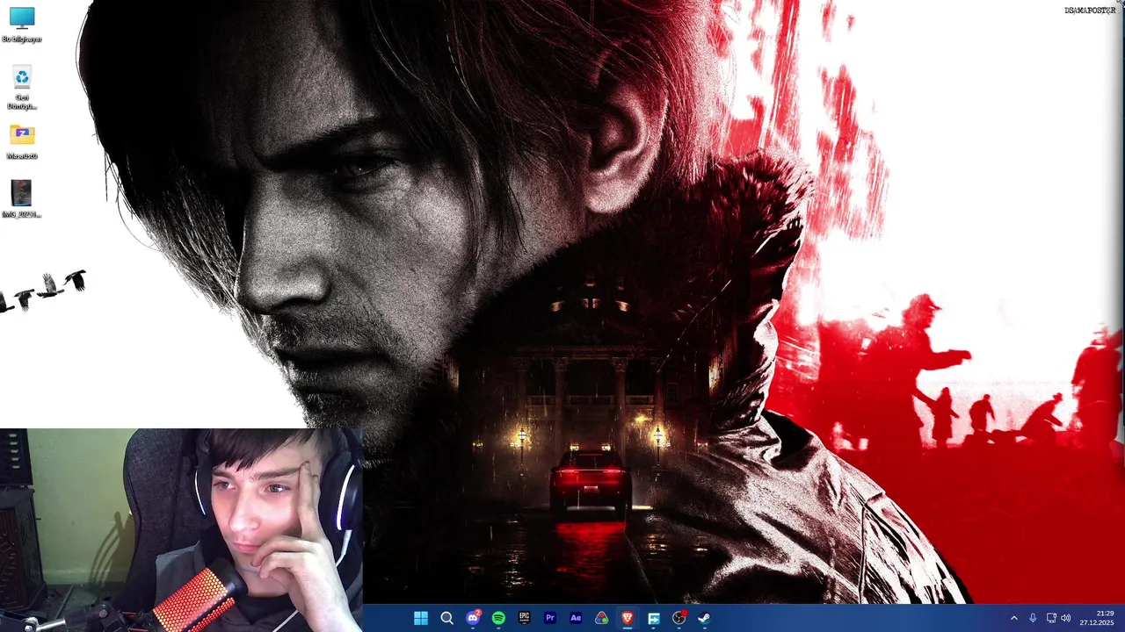The width and height of the screenshot is (1125, 632).
Task: Launch Epic Games Launcher from taskbar
Action: tap(525, 618)
